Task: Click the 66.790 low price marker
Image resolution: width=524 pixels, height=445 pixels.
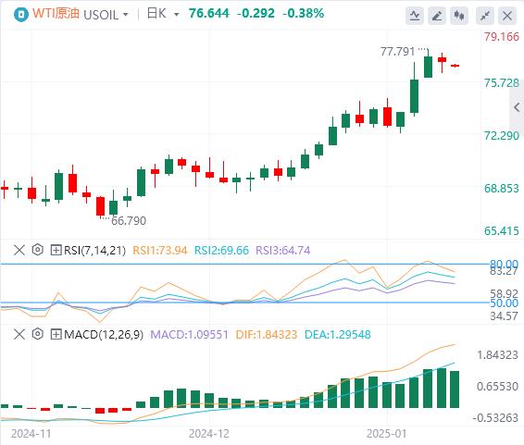Action: tap(129, 221)
